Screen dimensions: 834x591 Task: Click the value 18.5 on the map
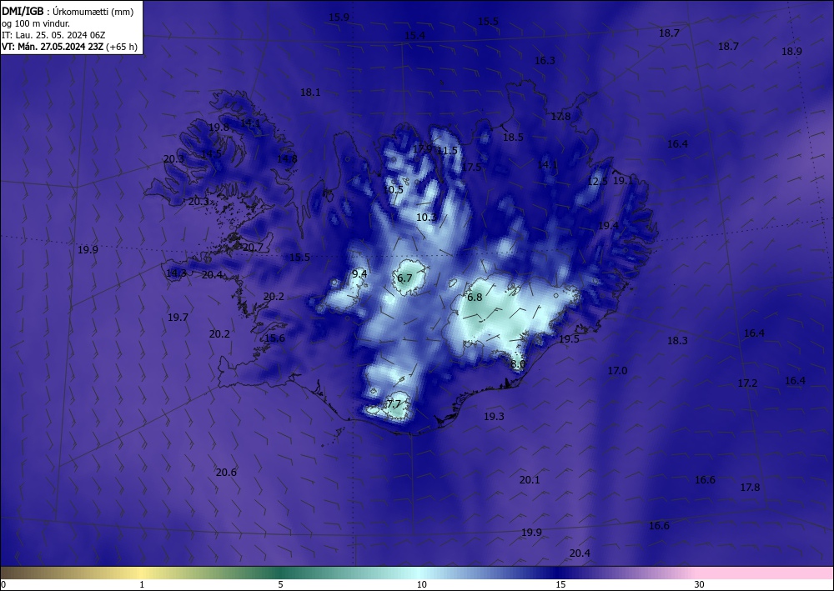pos(513,137)
